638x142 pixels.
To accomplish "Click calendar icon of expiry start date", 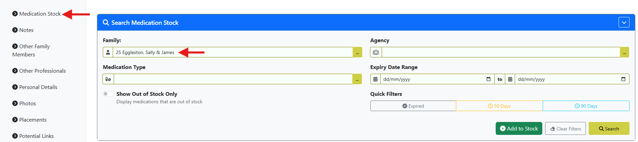I will [376, 79].
